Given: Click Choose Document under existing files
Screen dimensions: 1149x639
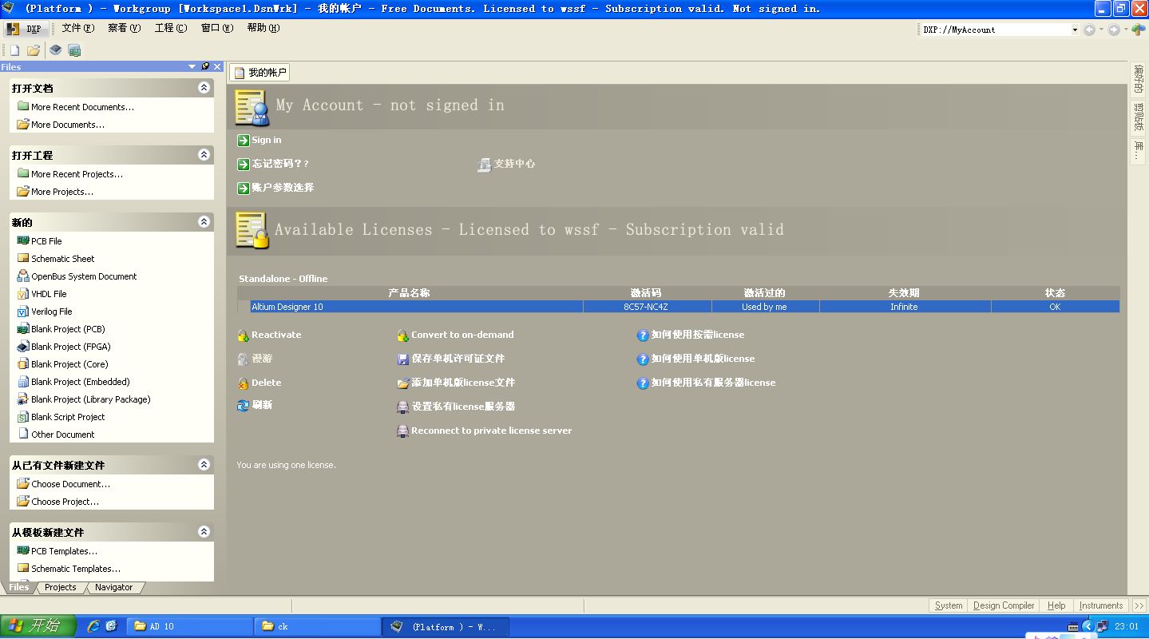Looking at the screenshot, I should tap(71, 484).
